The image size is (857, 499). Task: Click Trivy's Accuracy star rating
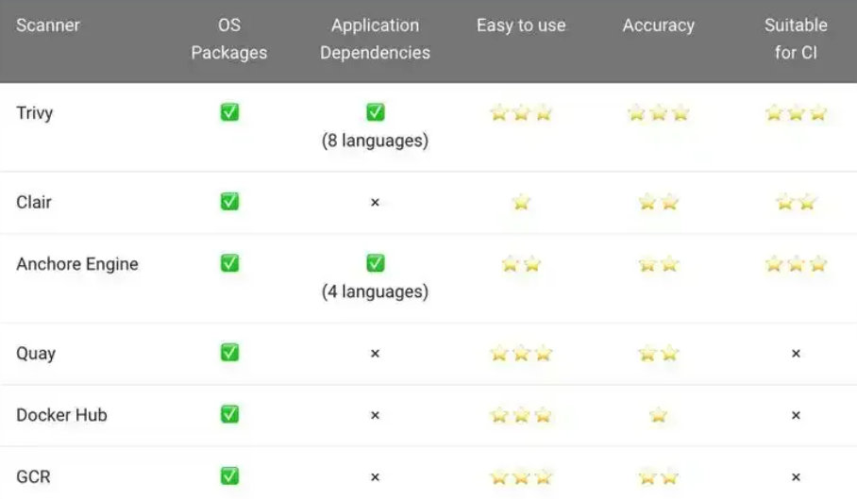658,113
